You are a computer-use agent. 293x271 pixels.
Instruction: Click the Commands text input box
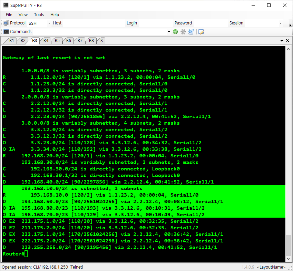[100, 32]
